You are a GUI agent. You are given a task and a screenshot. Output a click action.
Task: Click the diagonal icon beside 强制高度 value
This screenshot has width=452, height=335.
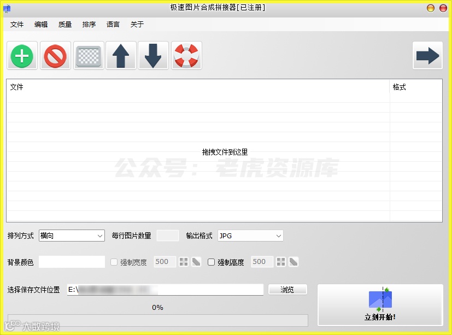point(293,262)
